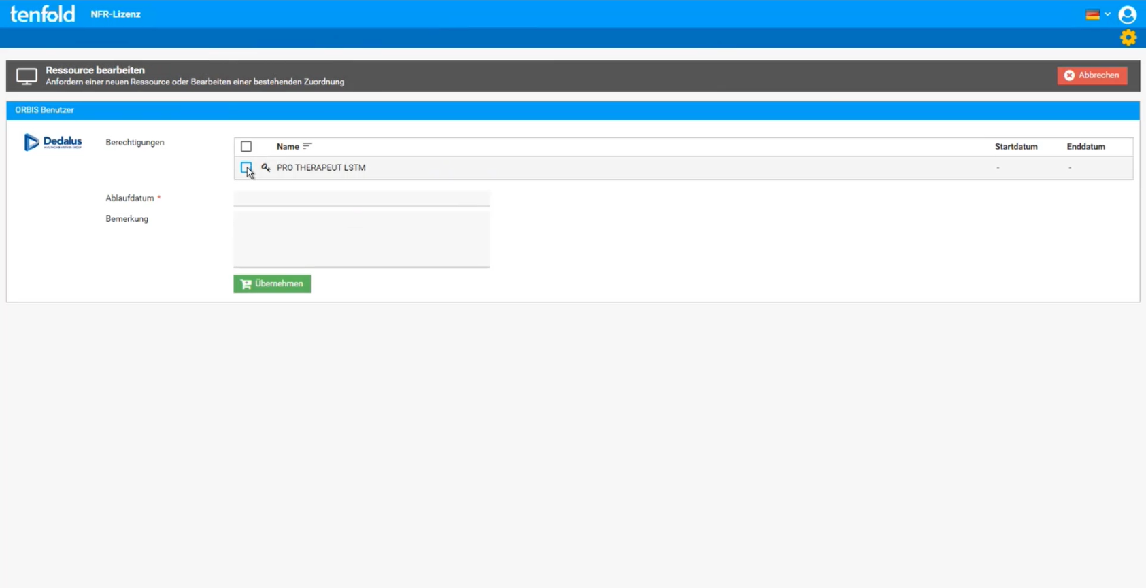This screenshot has height=588, width=1146.
Task: Click the monitor icon beside Ressource bearbeiten
Action: 27,76
